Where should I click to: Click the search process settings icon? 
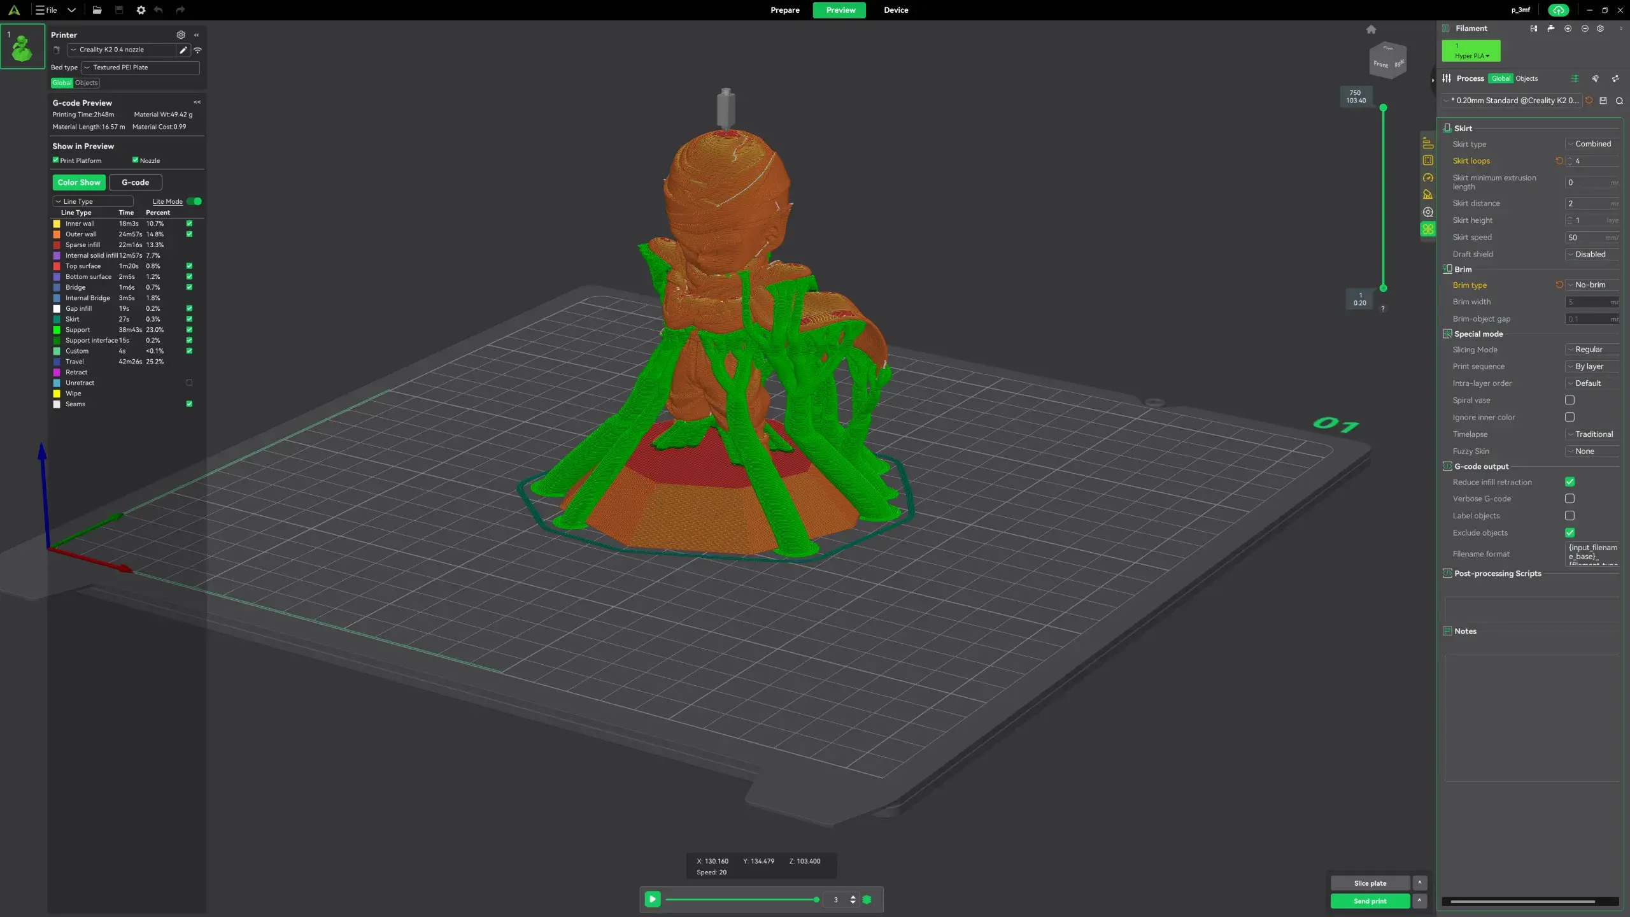coord(1619,101)
